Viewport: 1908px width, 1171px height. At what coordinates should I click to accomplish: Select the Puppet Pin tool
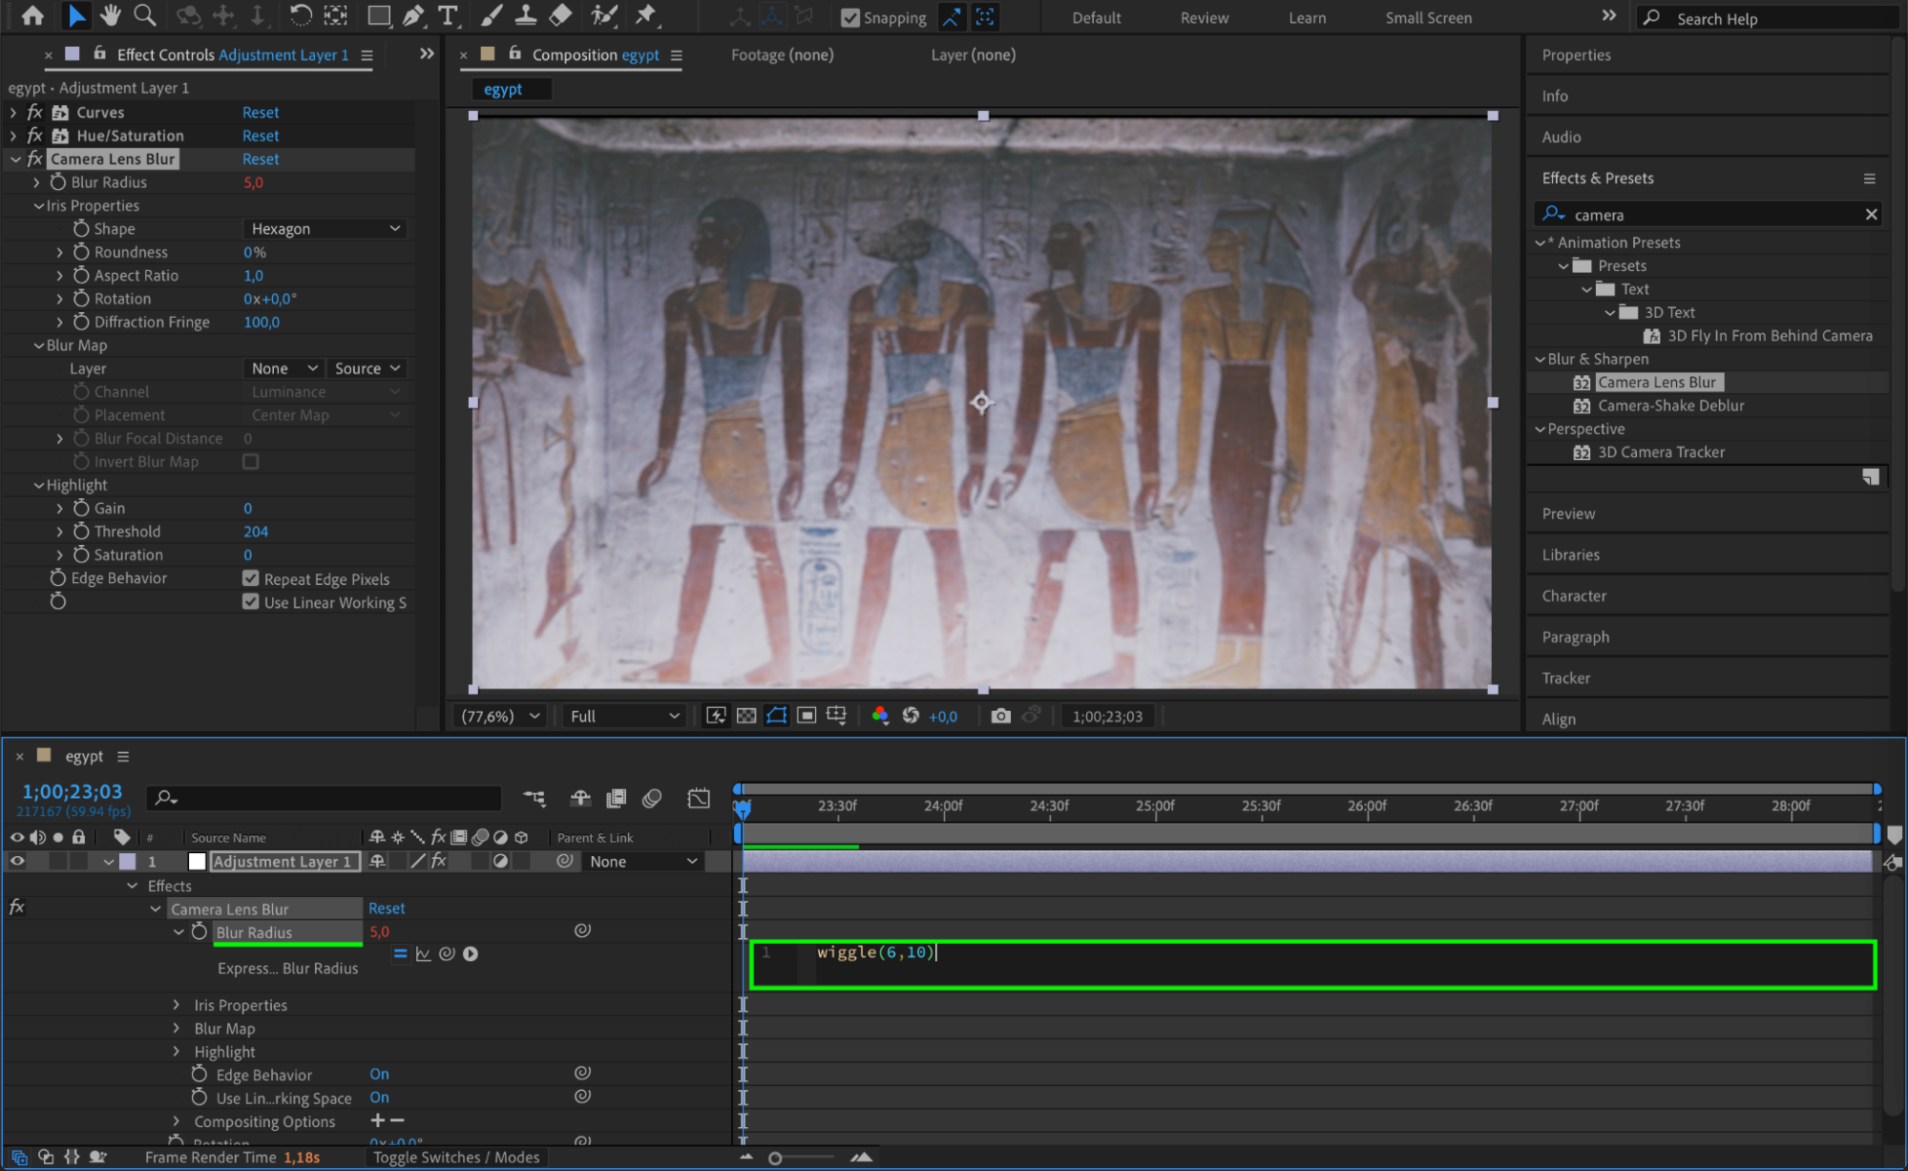(646, 15)
